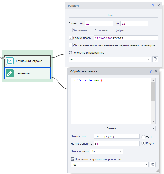Open help in the Рандом panel
164x174 pixels.
pos(153,5)
